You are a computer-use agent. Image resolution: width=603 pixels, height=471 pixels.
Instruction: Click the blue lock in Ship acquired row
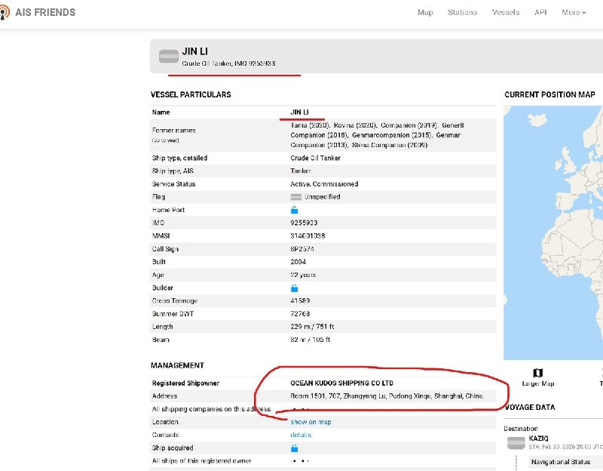(x=294, y=448)
